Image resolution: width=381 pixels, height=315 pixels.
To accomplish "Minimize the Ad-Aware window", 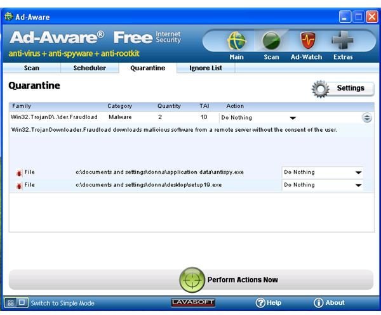I will (x=345, y=17).
